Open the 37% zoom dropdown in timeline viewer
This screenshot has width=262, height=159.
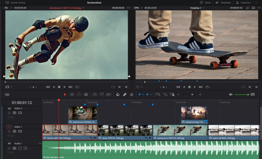pos(138,8)
